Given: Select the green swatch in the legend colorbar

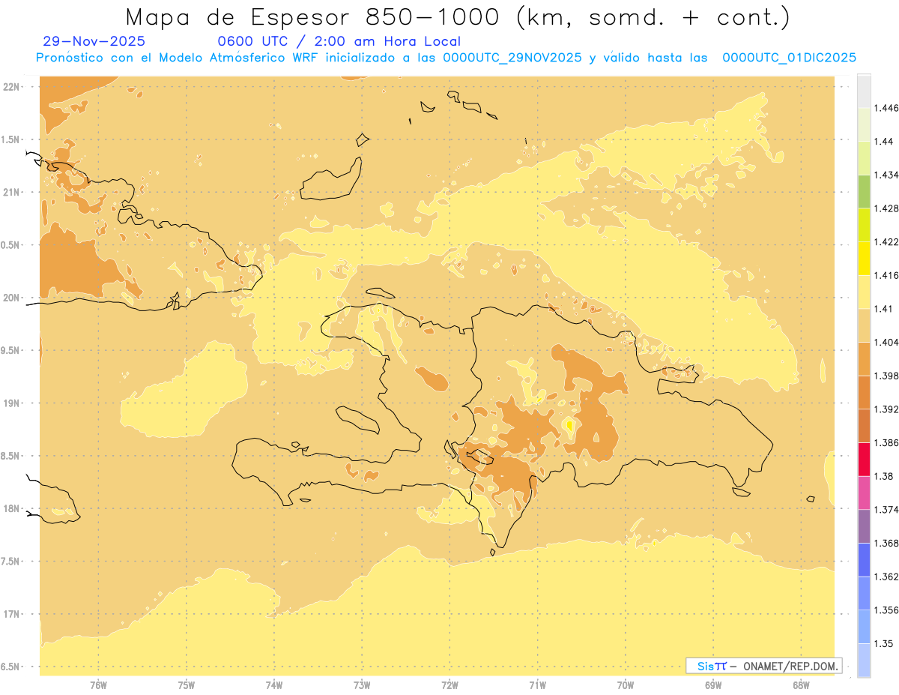Looking at the screenshot, I should click(864, 191).
